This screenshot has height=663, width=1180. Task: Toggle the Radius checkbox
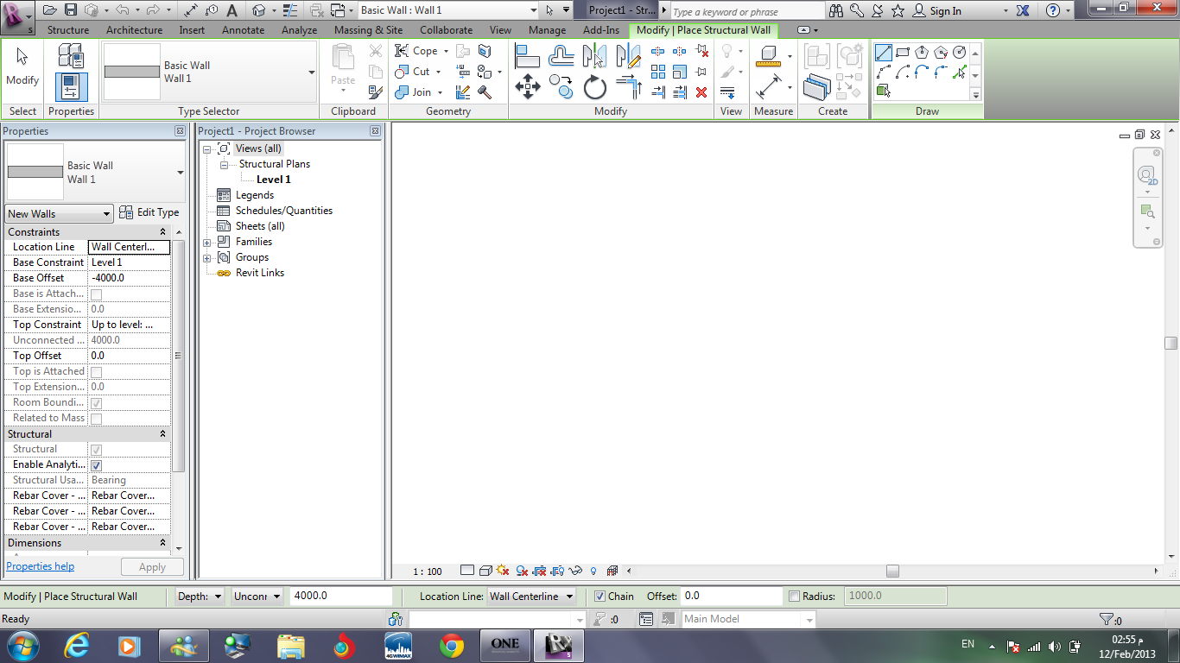[x=795, y=597]
